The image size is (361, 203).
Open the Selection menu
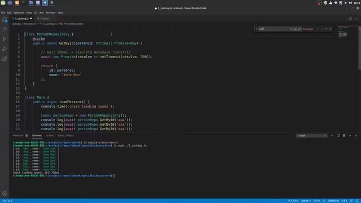point(19,12)
